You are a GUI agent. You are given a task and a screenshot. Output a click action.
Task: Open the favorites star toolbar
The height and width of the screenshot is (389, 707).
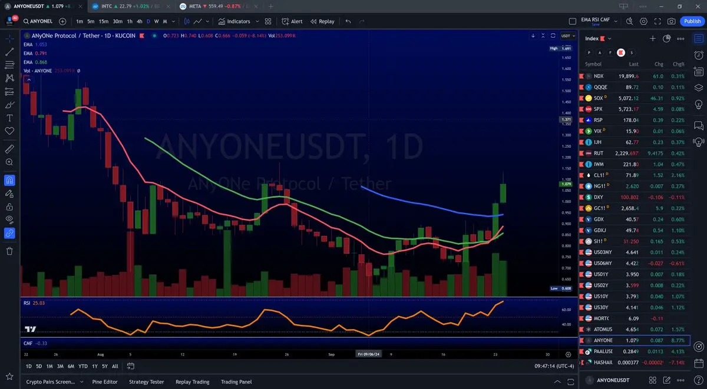coord(9,376)
